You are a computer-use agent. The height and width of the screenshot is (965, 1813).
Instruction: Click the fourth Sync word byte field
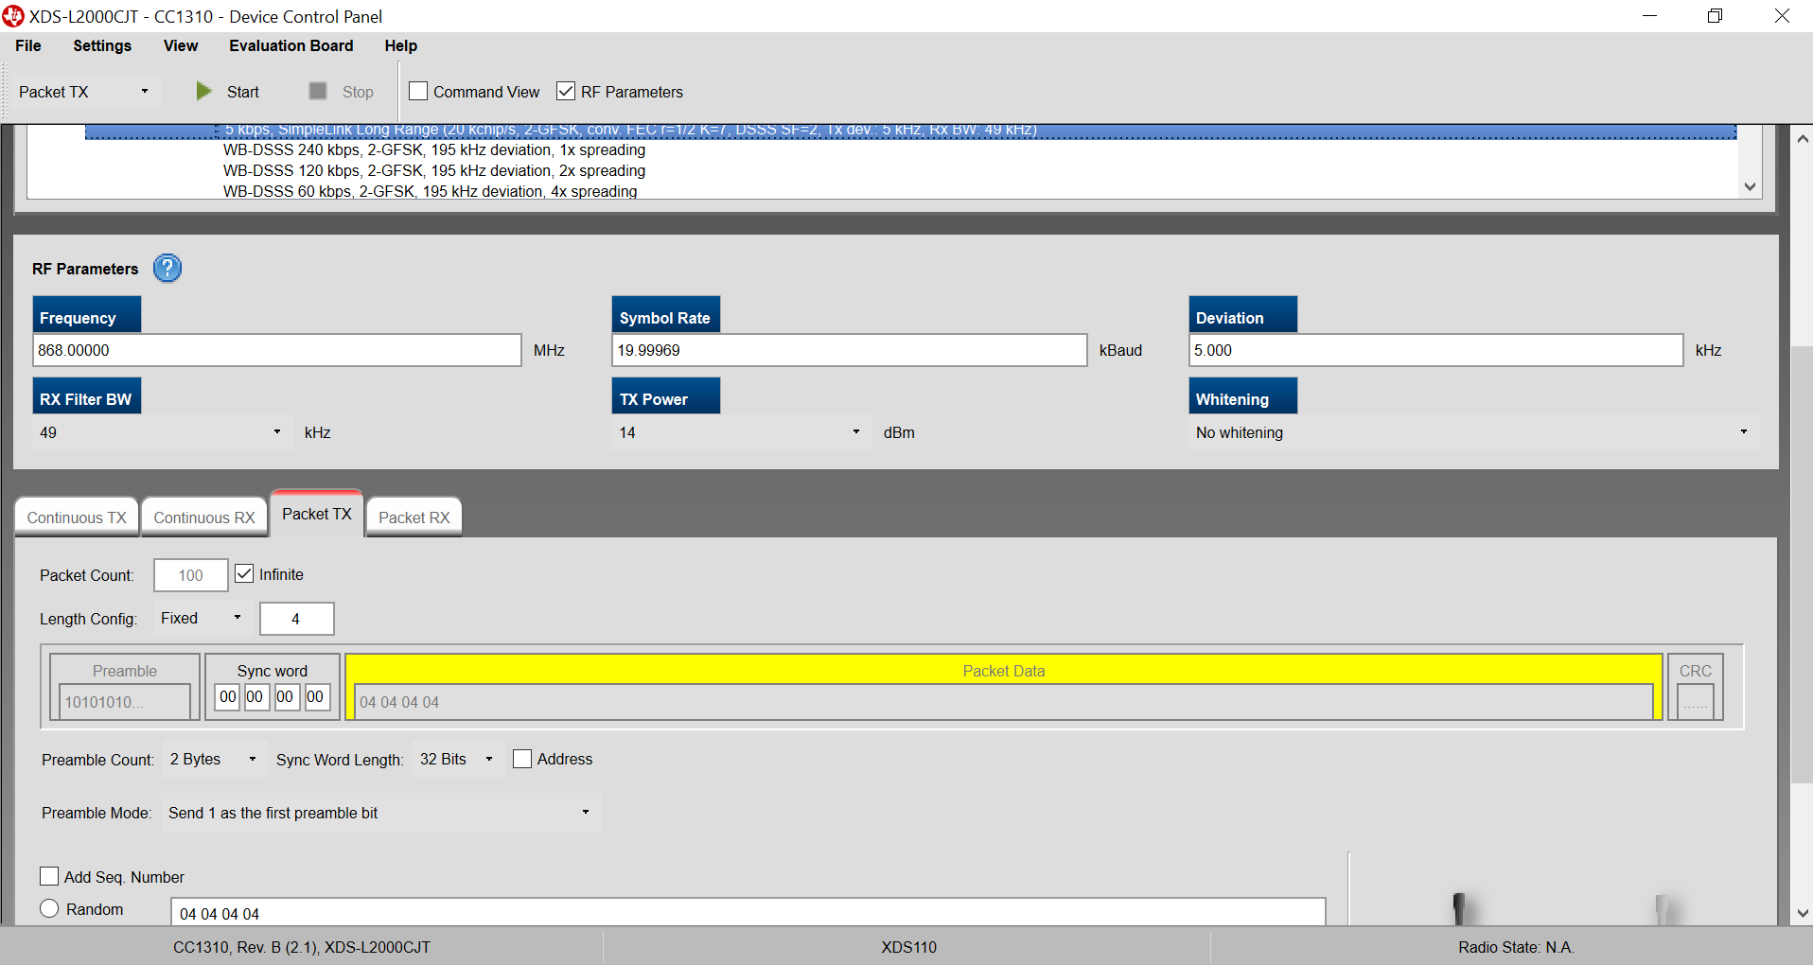point(316,697)
